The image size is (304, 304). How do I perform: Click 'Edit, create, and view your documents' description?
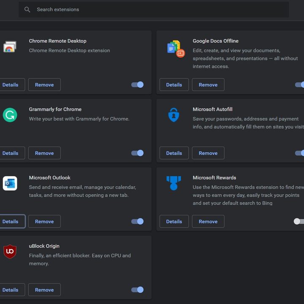coord(245,58)
